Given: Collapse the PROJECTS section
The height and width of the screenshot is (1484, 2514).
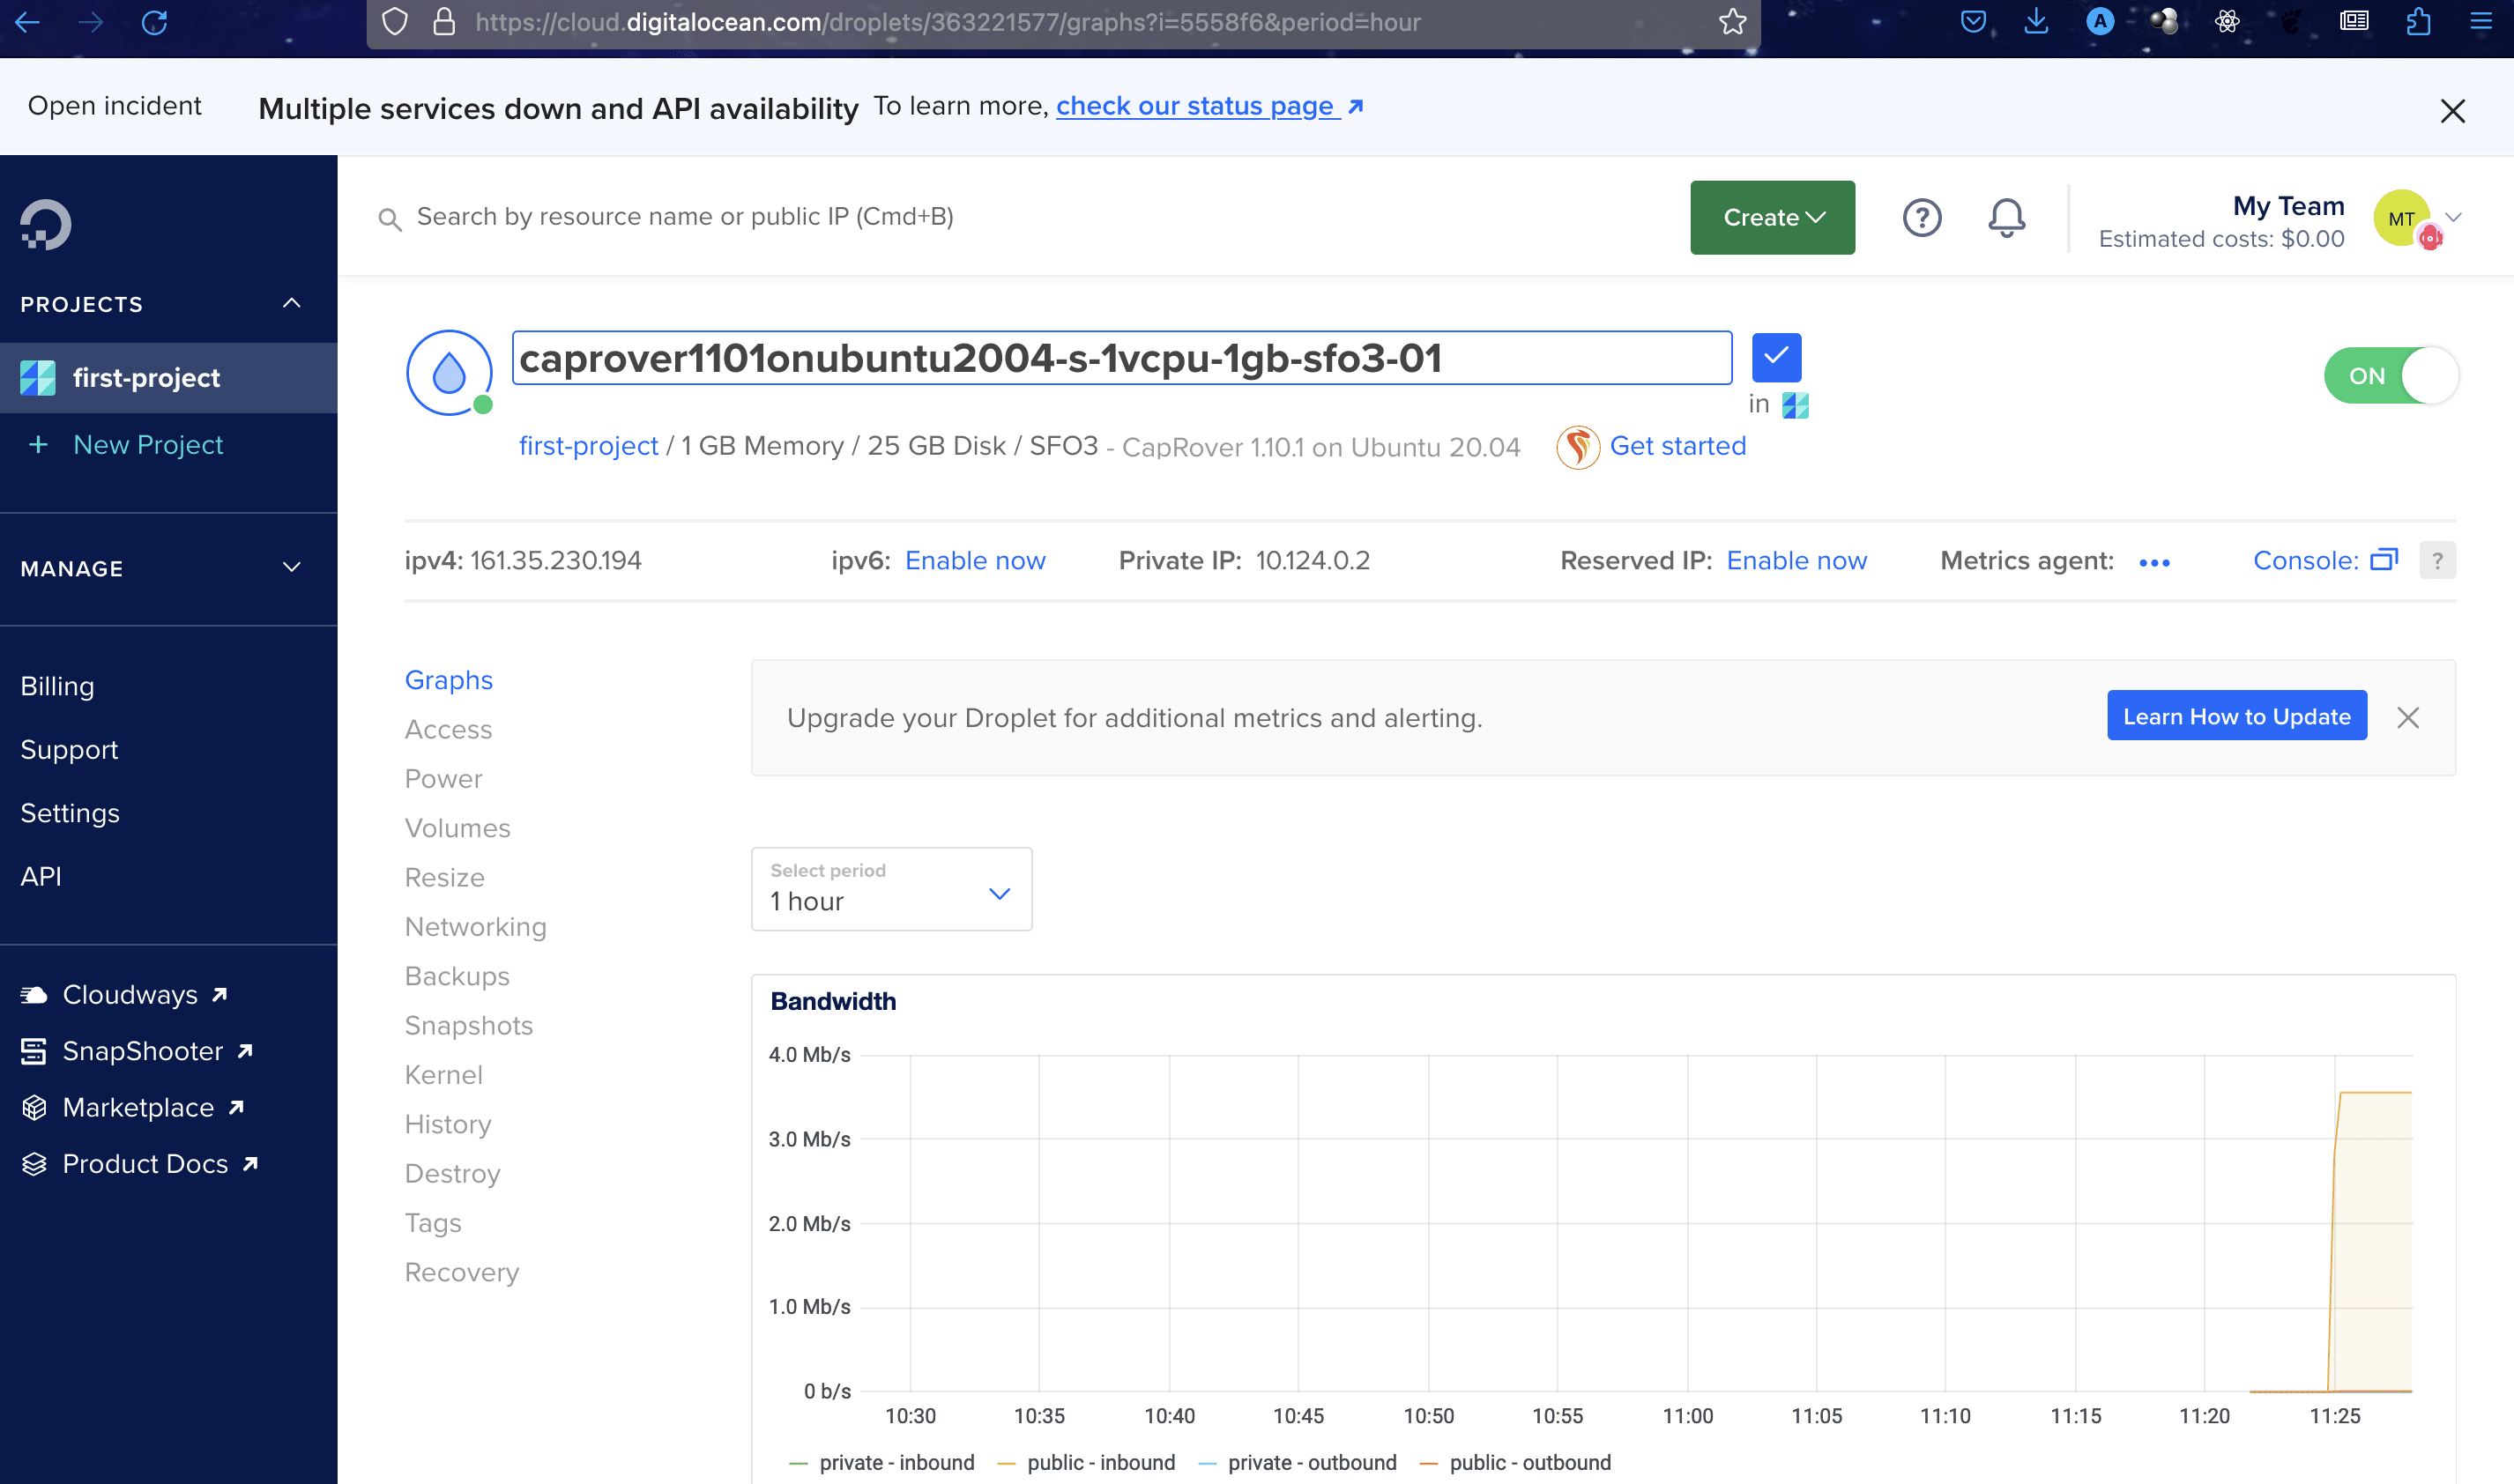Looking at the screenshot, I should 291,304.
